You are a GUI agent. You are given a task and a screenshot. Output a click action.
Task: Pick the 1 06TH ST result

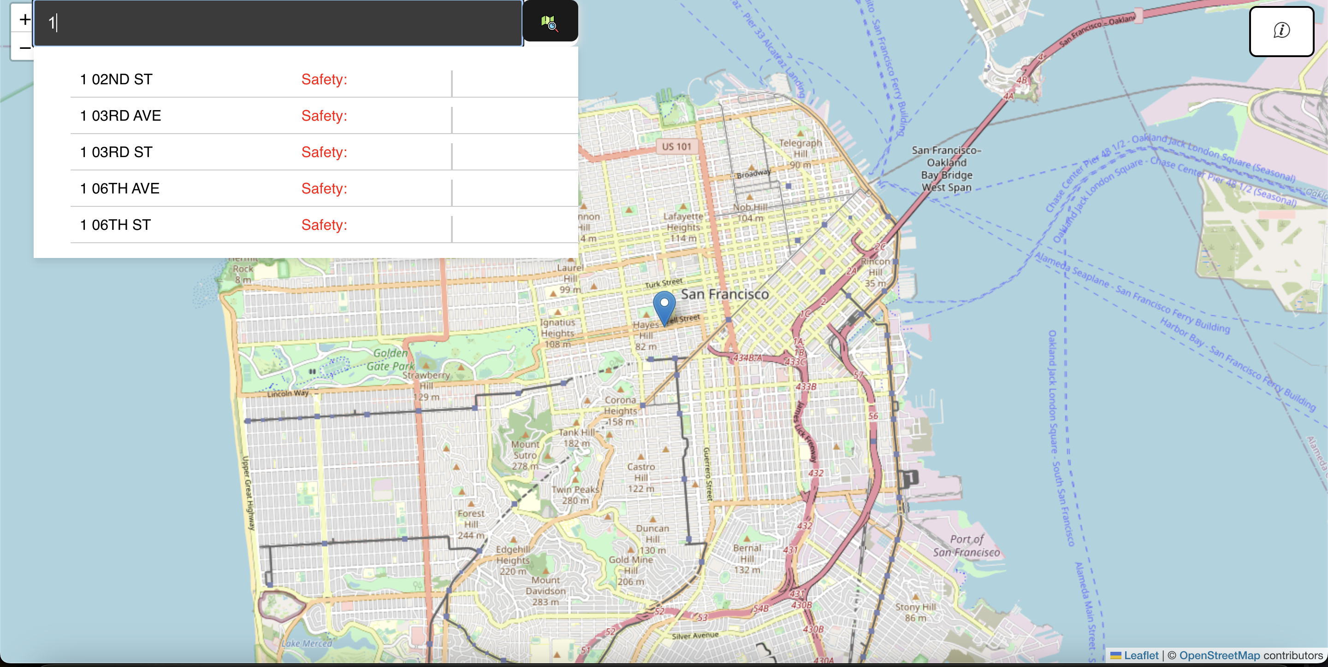click(115, 225)
